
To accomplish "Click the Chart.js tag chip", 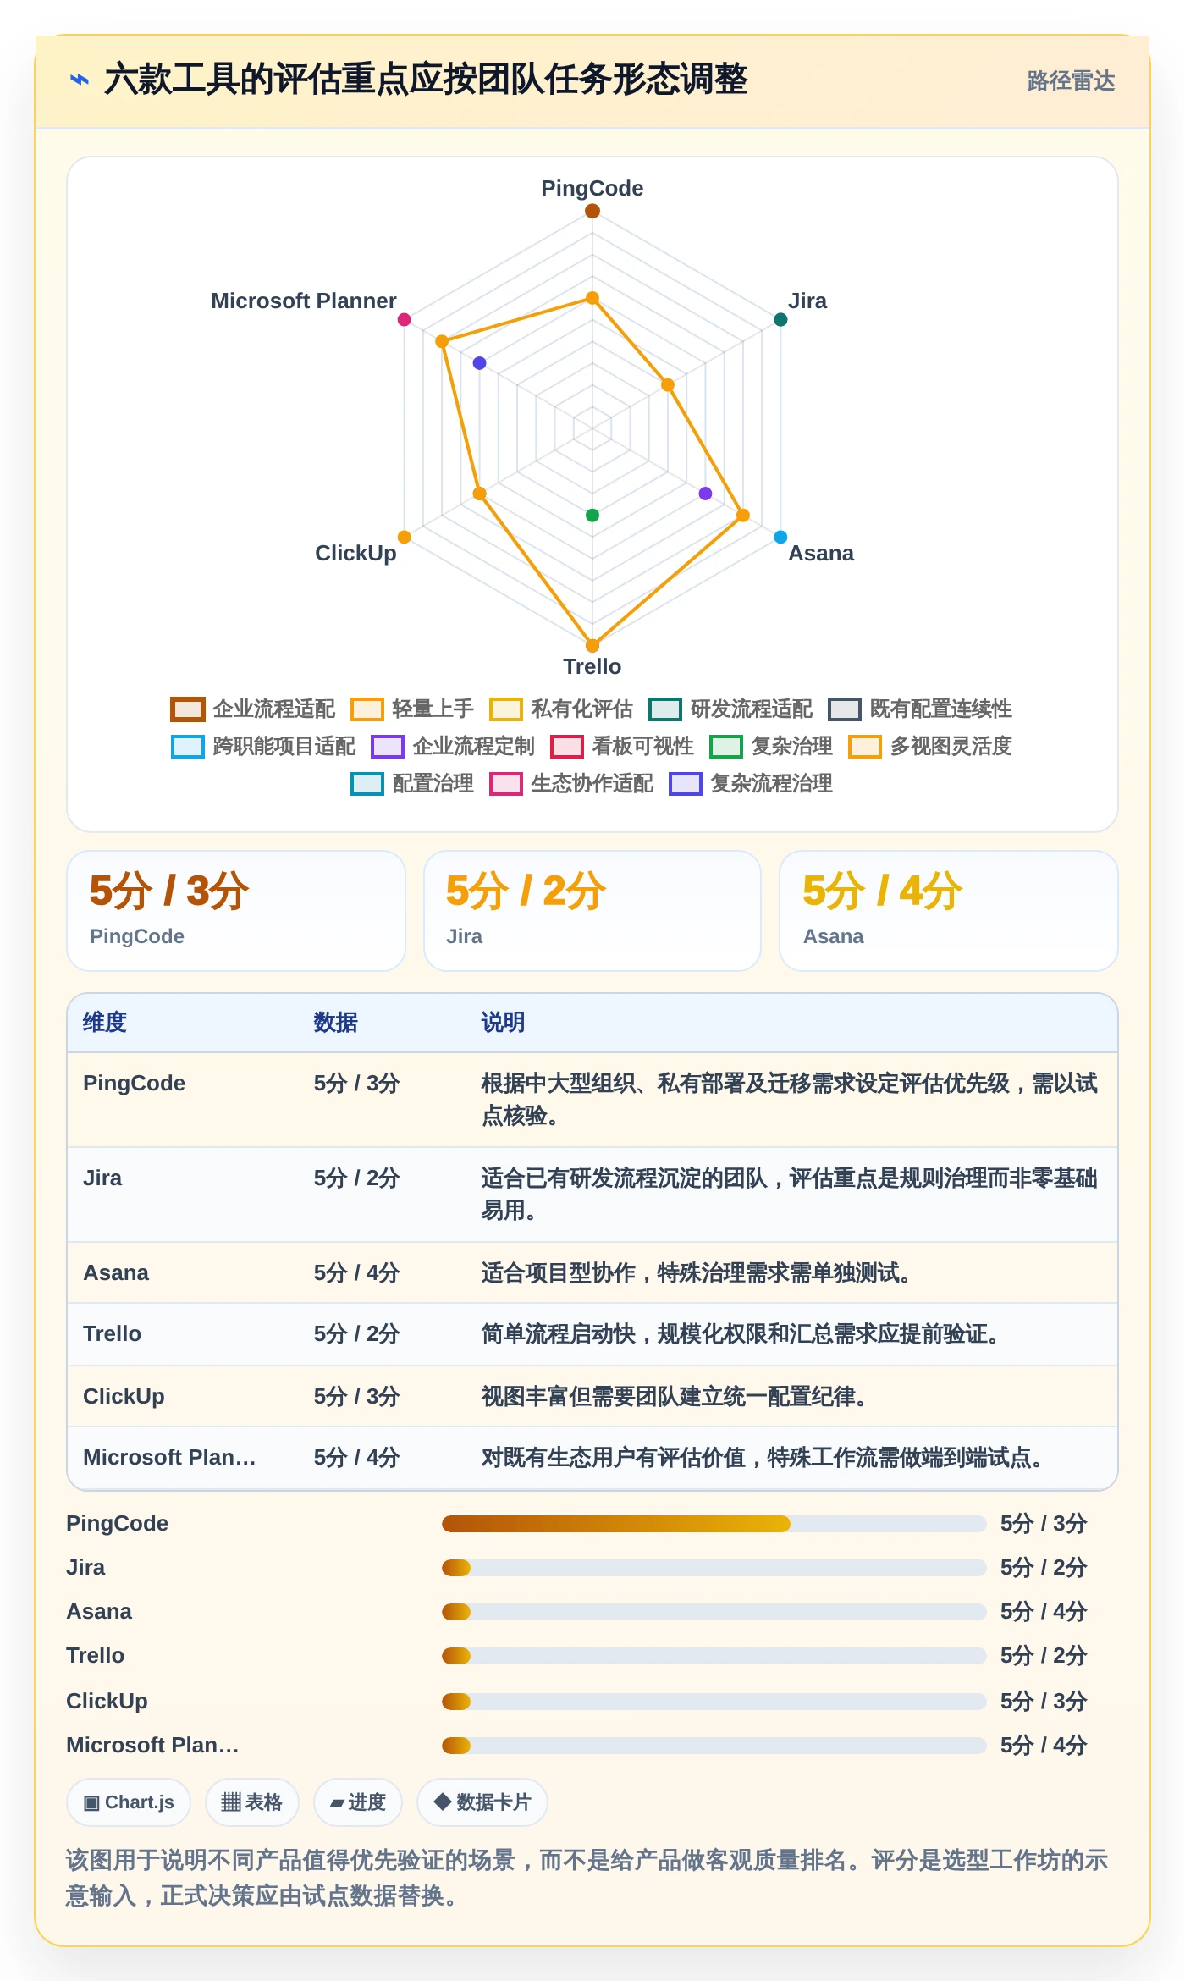I will tap(129, 1802).
